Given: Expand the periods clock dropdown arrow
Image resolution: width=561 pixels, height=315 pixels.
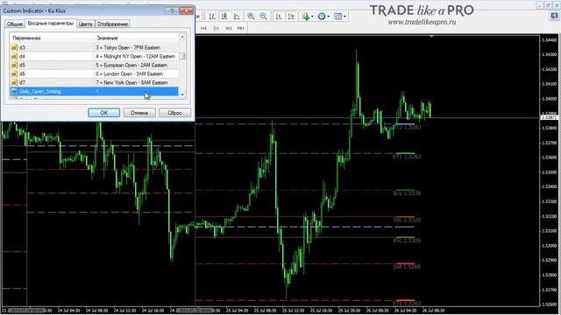Looking at the screenshot, I should (329, 17).
